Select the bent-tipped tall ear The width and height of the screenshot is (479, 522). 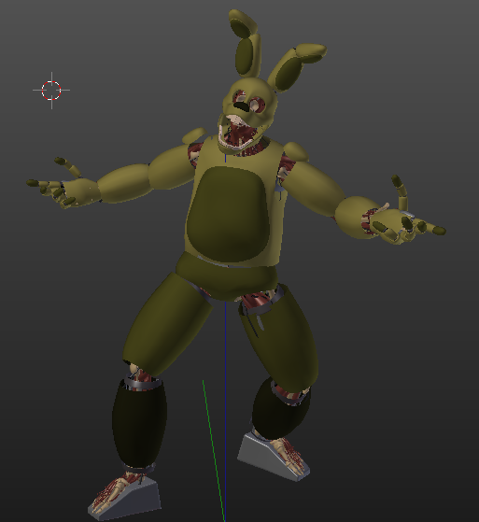(247, 43)
